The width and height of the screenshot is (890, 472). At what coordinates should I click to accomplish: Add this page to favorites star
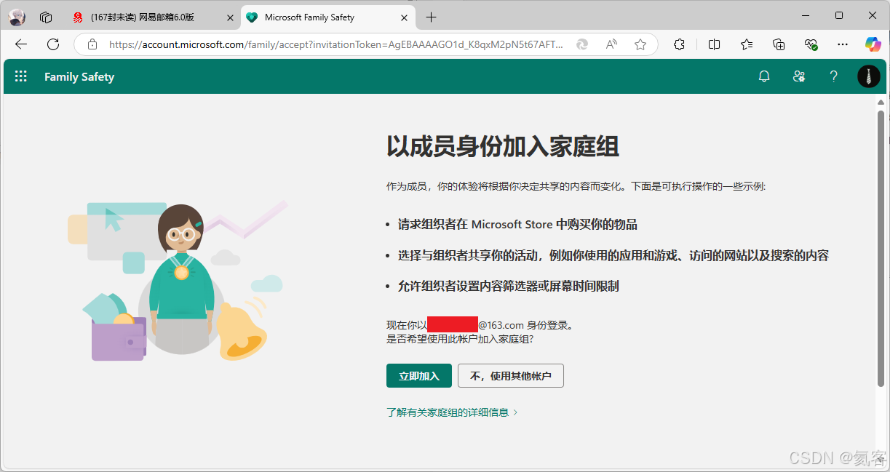[640, 44]
